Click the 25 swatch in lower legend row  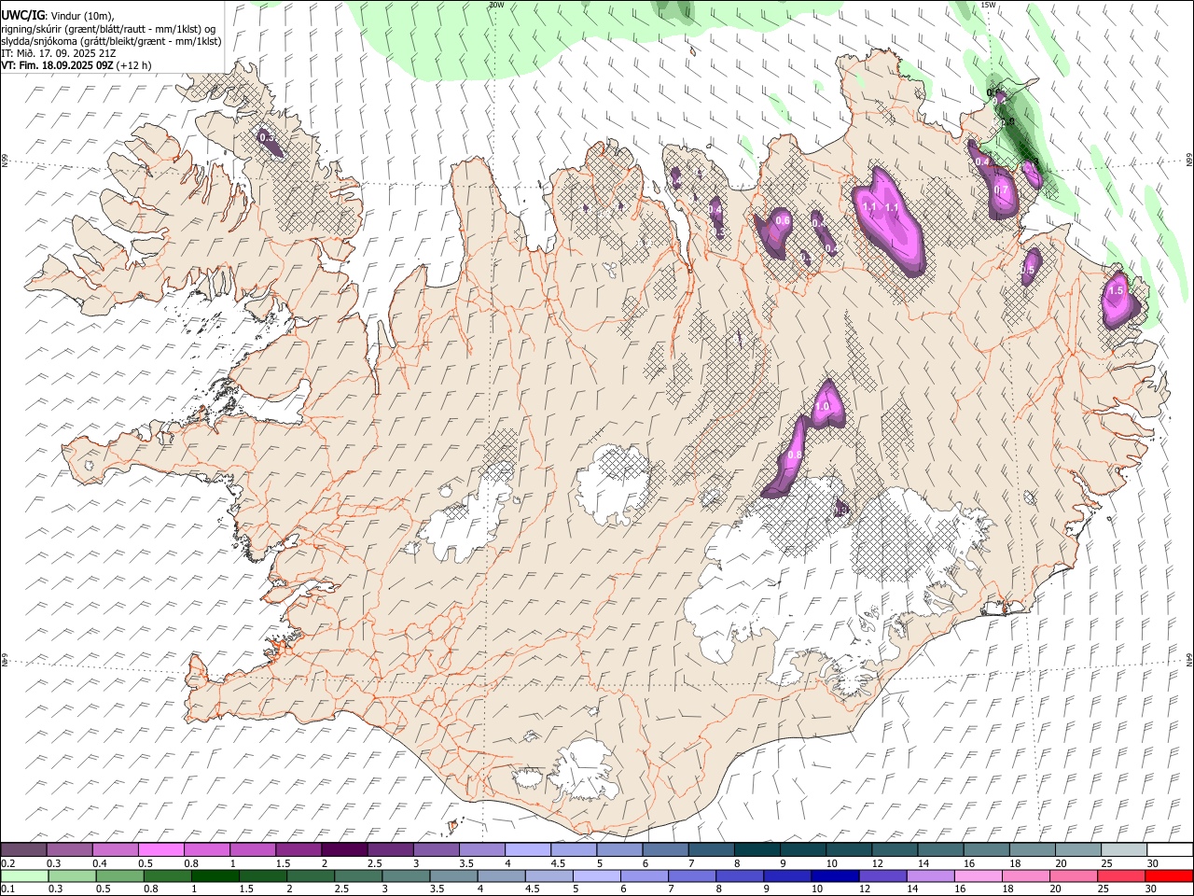point(1120,876)
